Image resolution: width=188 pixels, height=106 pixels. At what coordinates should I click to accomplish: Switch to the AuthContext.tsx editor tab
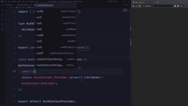click(24, 5)
